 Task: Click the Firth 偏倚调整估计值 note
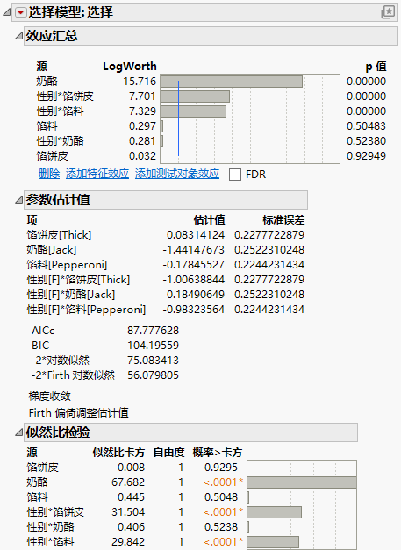79,413
